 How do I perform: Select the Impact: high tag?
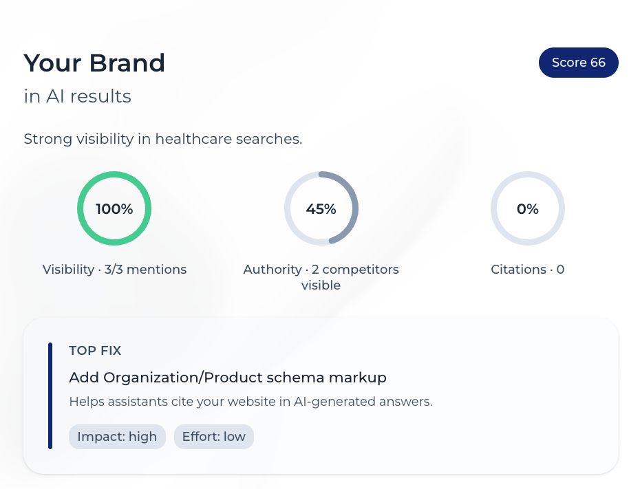(x=117, y=437)
